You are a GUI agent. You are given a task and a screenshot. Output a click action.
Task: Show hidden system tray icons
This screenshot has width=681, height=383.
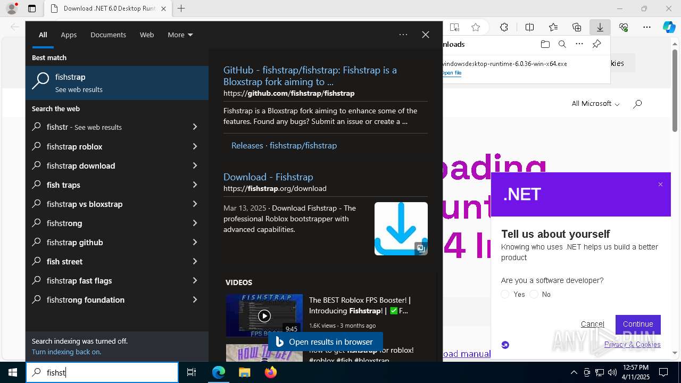pyautogui.click(x=574, y=372)
